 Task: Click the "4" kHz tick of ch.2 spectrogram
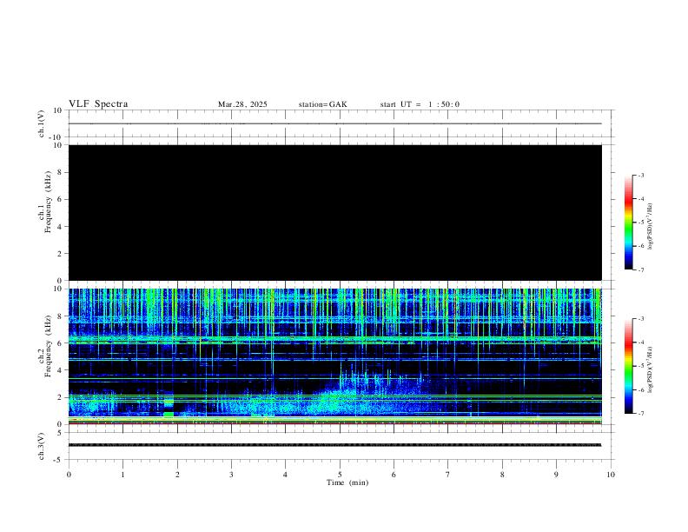coord(60,370)
